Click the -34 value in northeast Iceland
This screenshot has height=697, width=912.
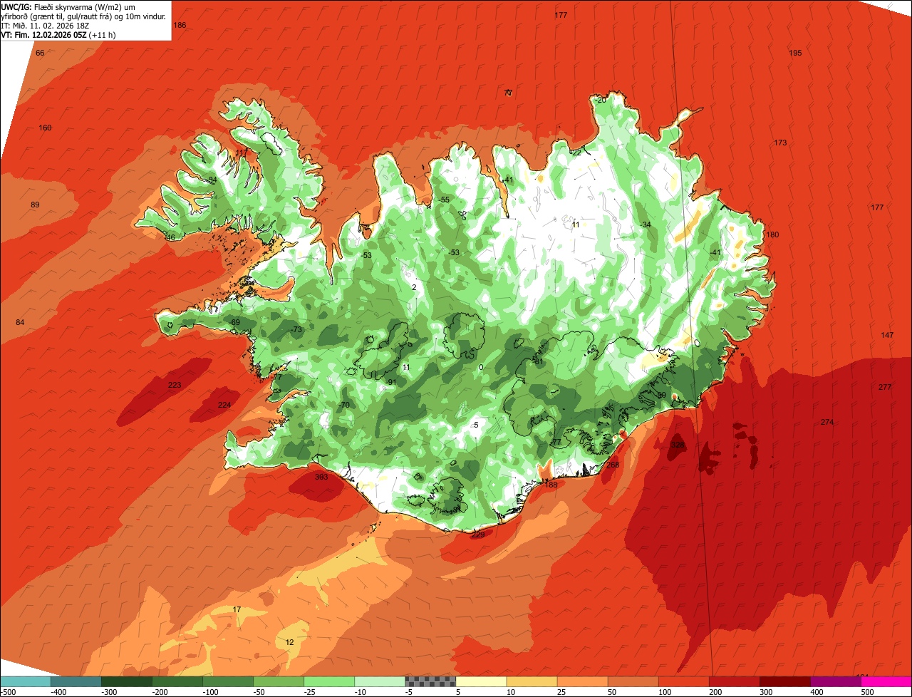click(x=646, y=224)
